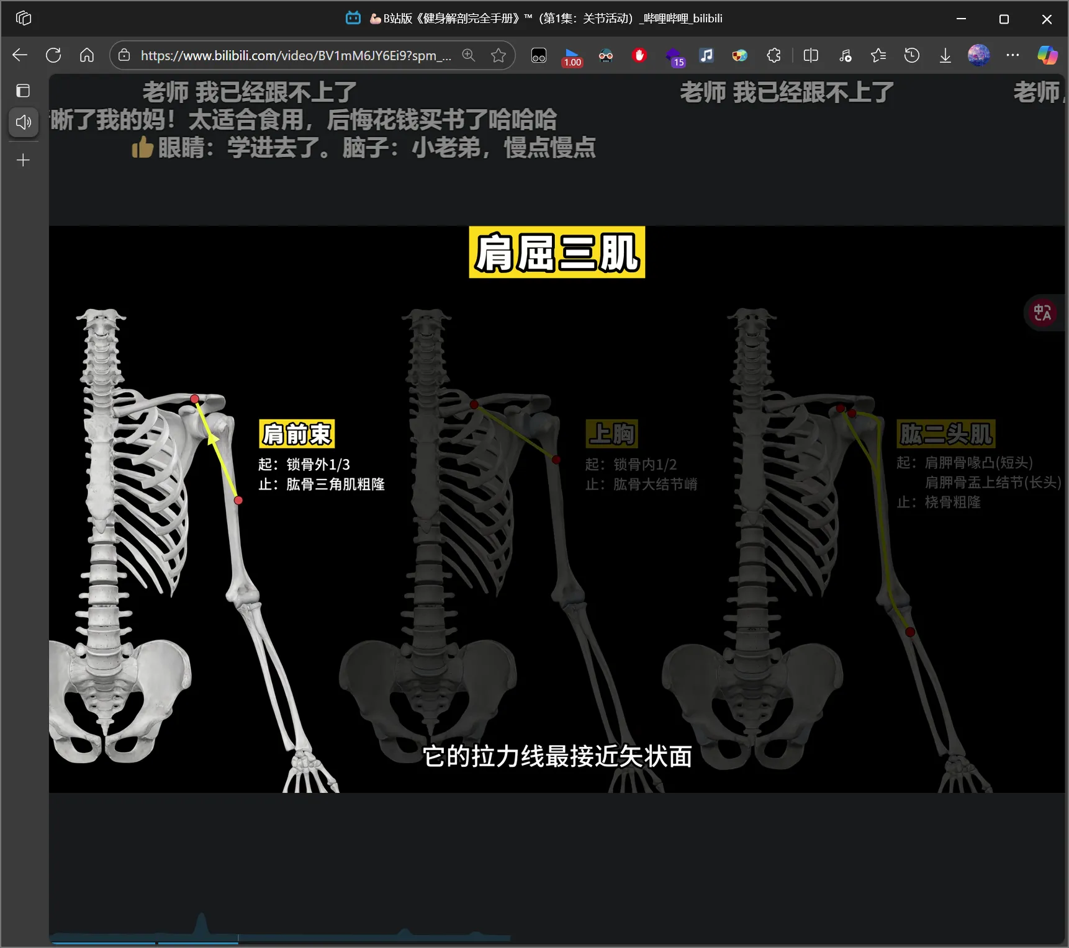Open Settings and more ellipsis menu
Image resolution: width=1069 pixels, height=948 pixels.
coord(1013,55)
